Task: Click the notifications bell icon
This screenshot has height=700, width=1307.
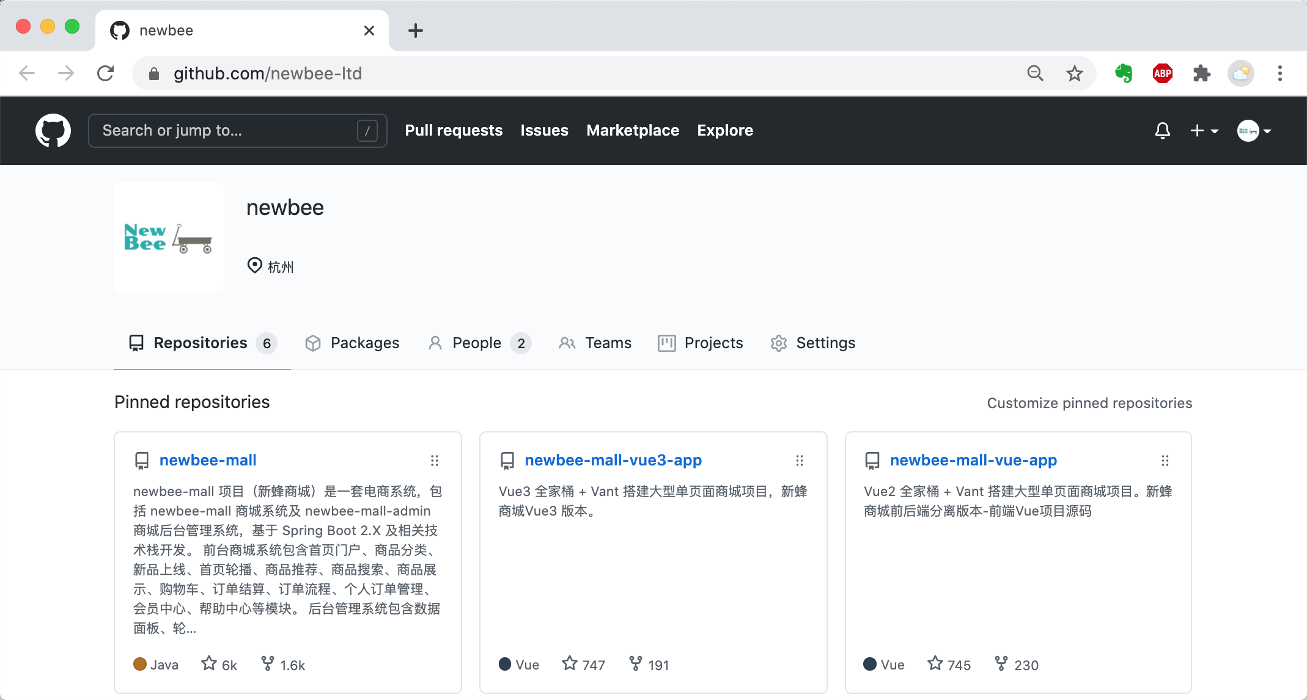Action: click(1162, 131)
